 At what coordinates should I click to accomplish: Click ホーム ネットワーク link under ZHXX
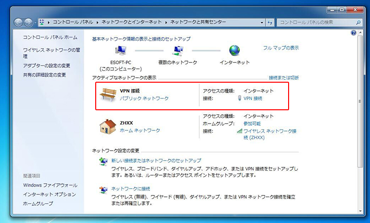140,130
